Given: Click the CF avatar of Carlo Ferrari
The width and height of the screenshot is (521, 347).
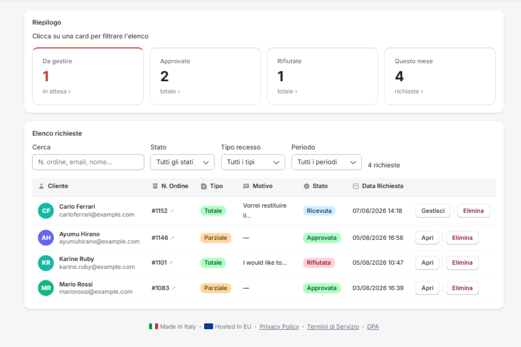Looking at the screenshot, I should click(x=46, y=211).
